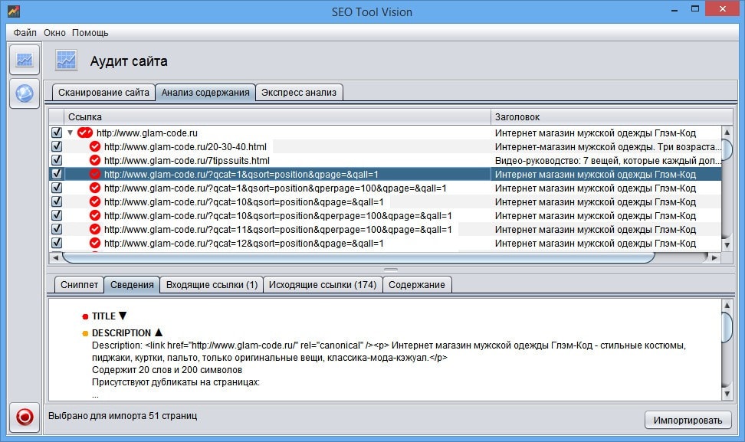Click the URL table horizontal scrollbar thumb
The width and height of the screenshot is (745, 442).
click(x=359, y=257)
